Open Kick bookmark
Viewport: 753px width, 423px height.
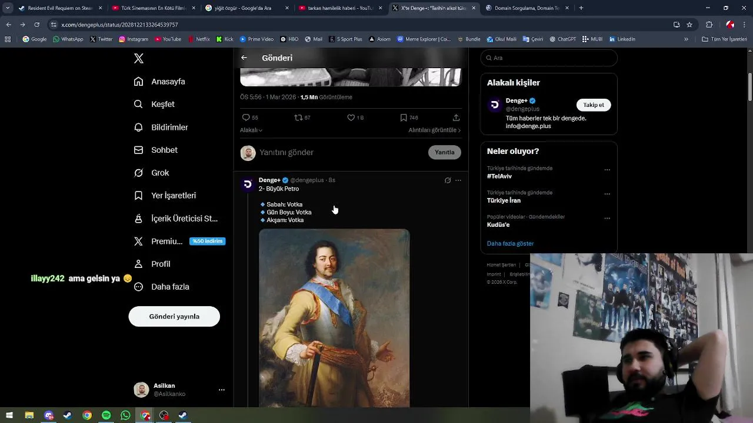(x=225, y=39)
